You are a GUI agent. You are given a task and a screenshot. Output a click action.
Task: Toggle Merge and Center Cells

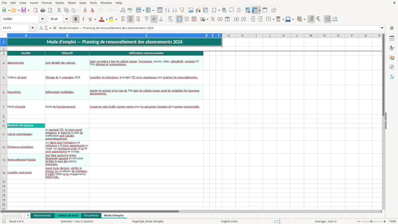coord(179,19)
